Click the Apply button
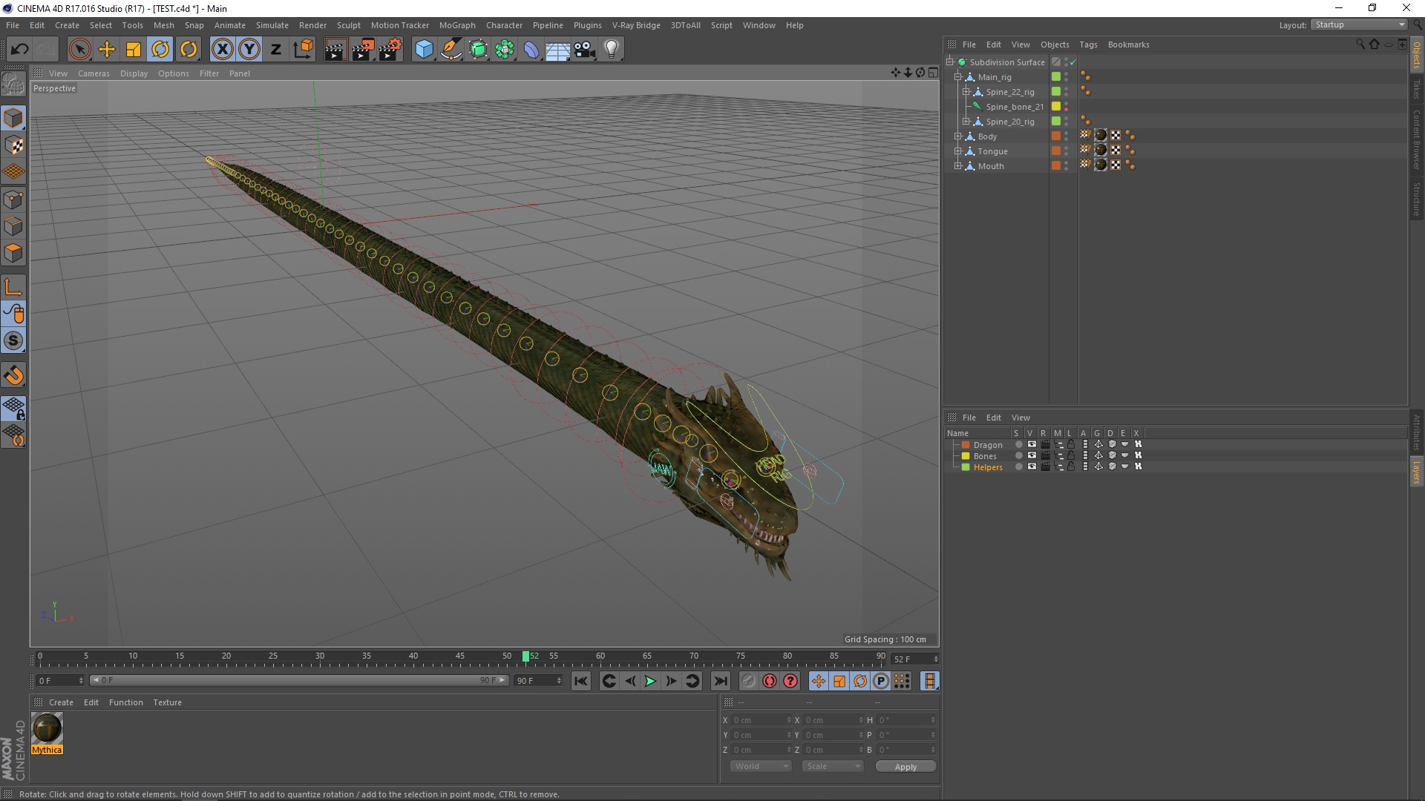This screenshot has width=1425, height=801. click(905, 766)
